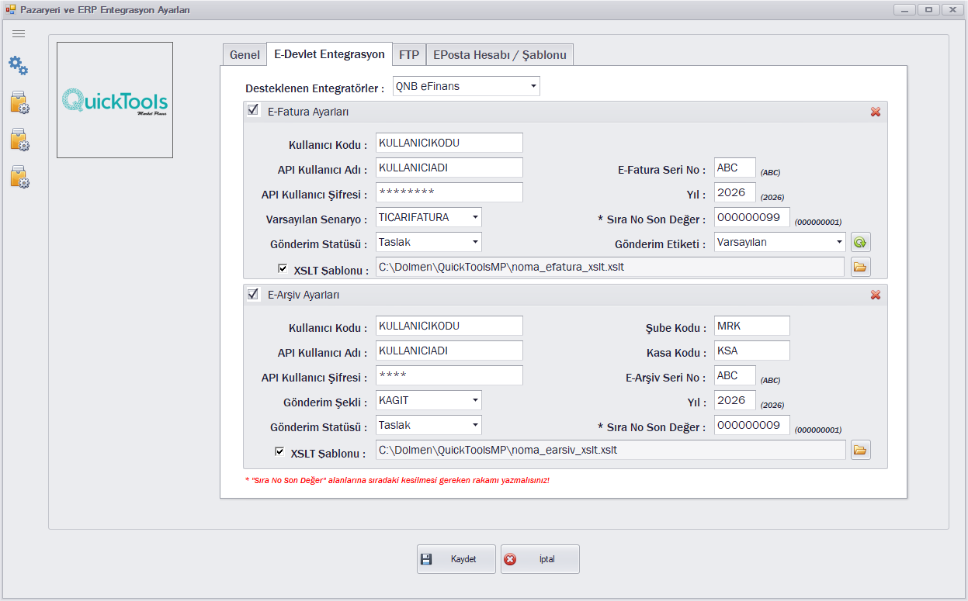This screenshot has height=601, width=968.
Task: Click the Kasa Kodu field
Action: click(x=752, y=351)
